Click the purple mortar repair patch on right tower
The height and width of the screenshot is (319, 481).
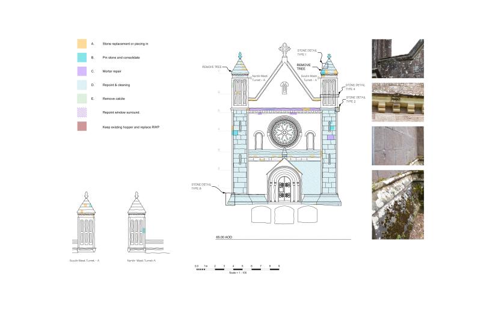point(330,138)
